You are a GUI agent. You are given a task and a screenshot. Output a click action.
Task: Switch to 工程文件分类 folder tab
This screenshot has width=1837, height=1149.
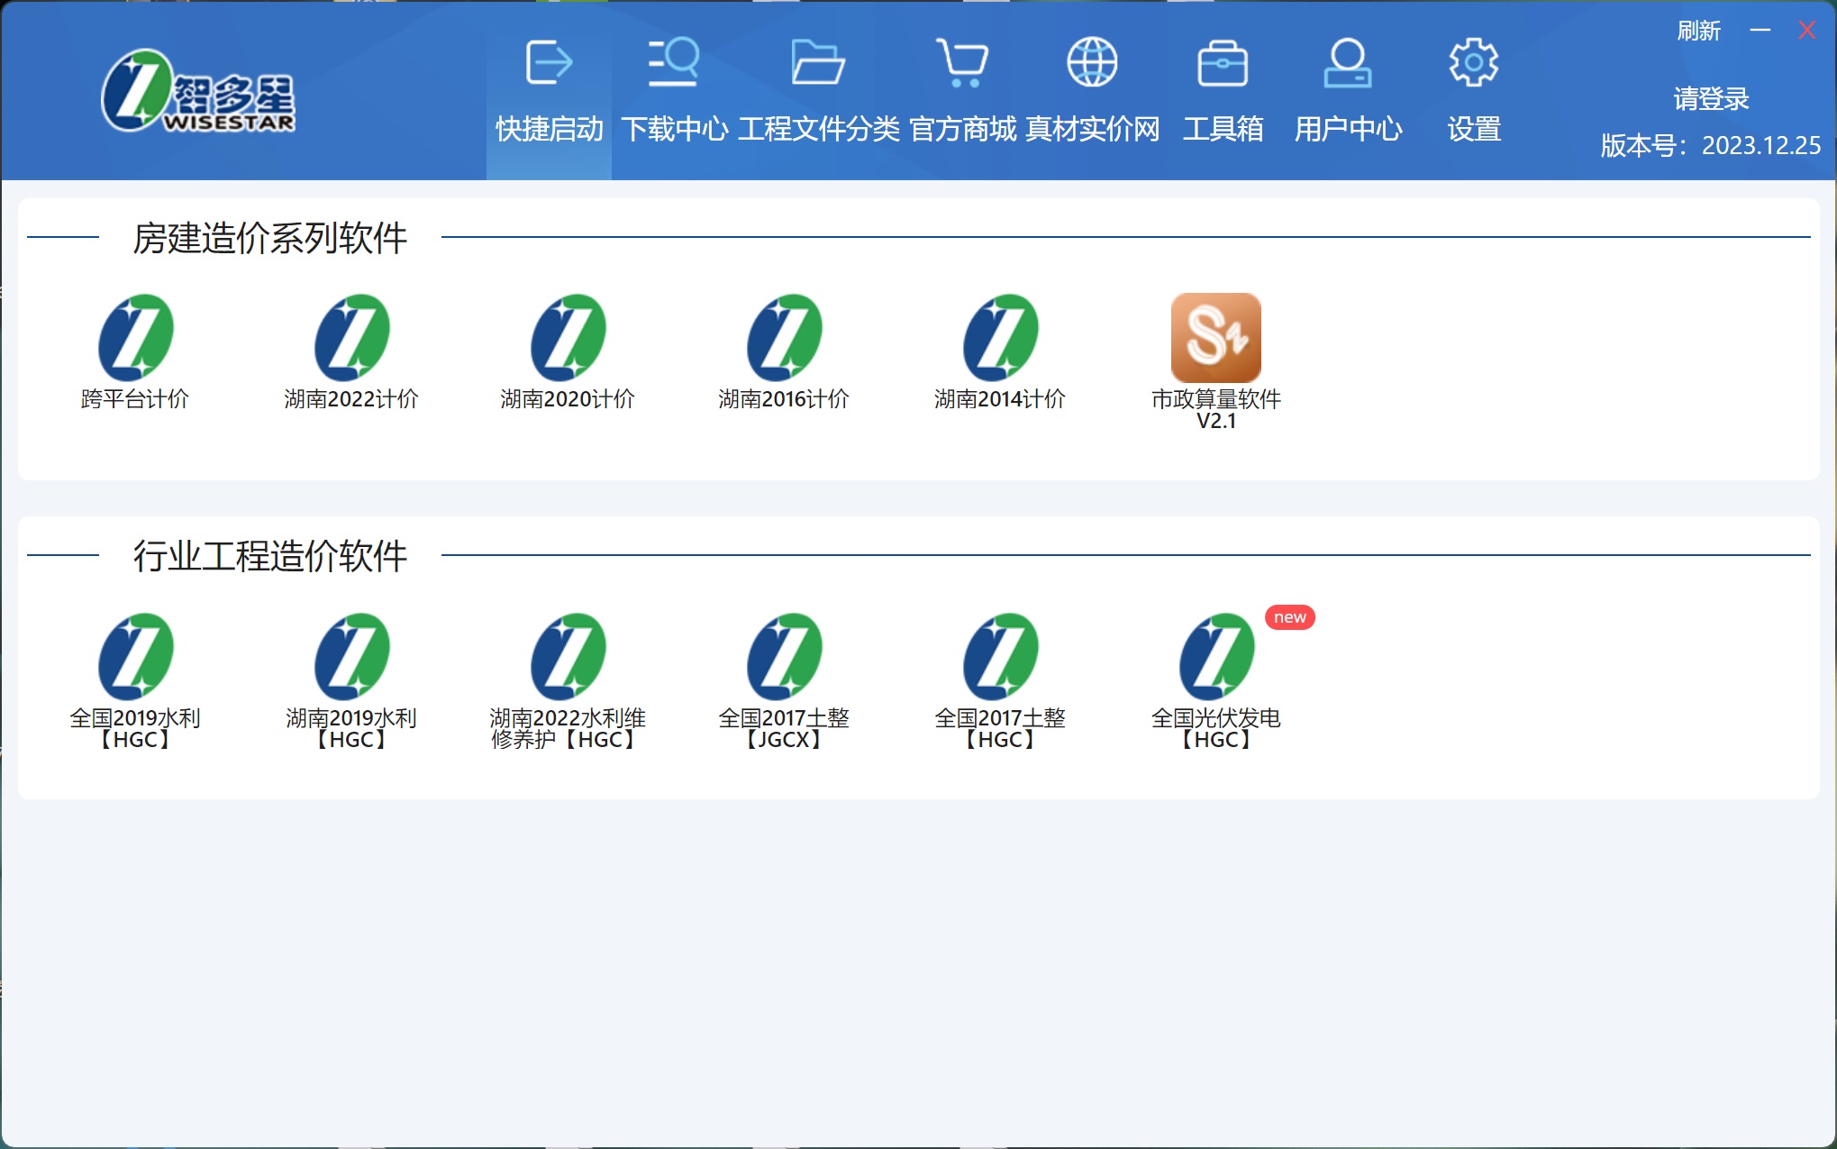[x=818, y=90]
